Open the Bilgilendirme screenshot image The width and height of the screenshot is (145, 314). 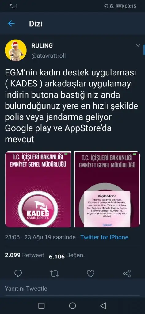107,189
